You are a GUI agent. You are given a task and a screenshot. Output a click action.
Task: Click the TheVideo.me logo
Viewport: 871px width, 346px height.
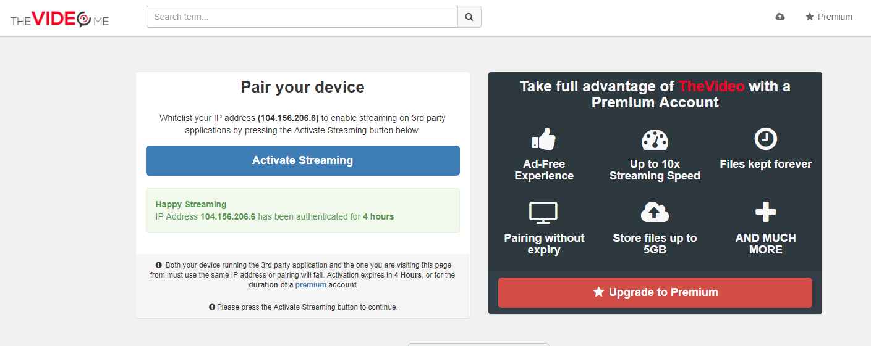[x=59, y=19]
